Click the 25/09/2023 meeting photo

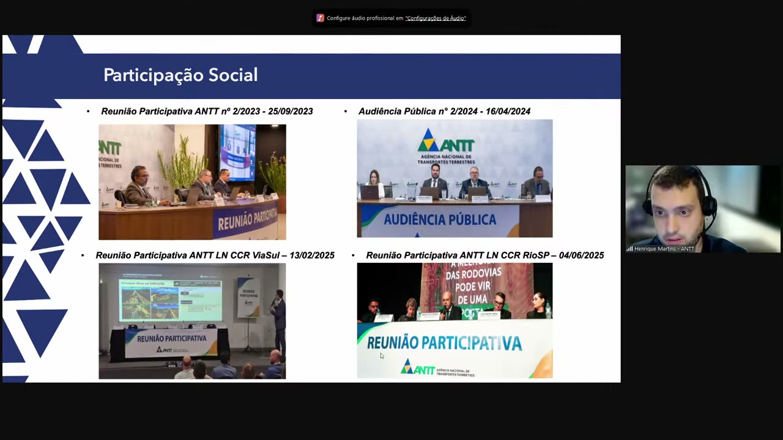[x=192, y=182]
